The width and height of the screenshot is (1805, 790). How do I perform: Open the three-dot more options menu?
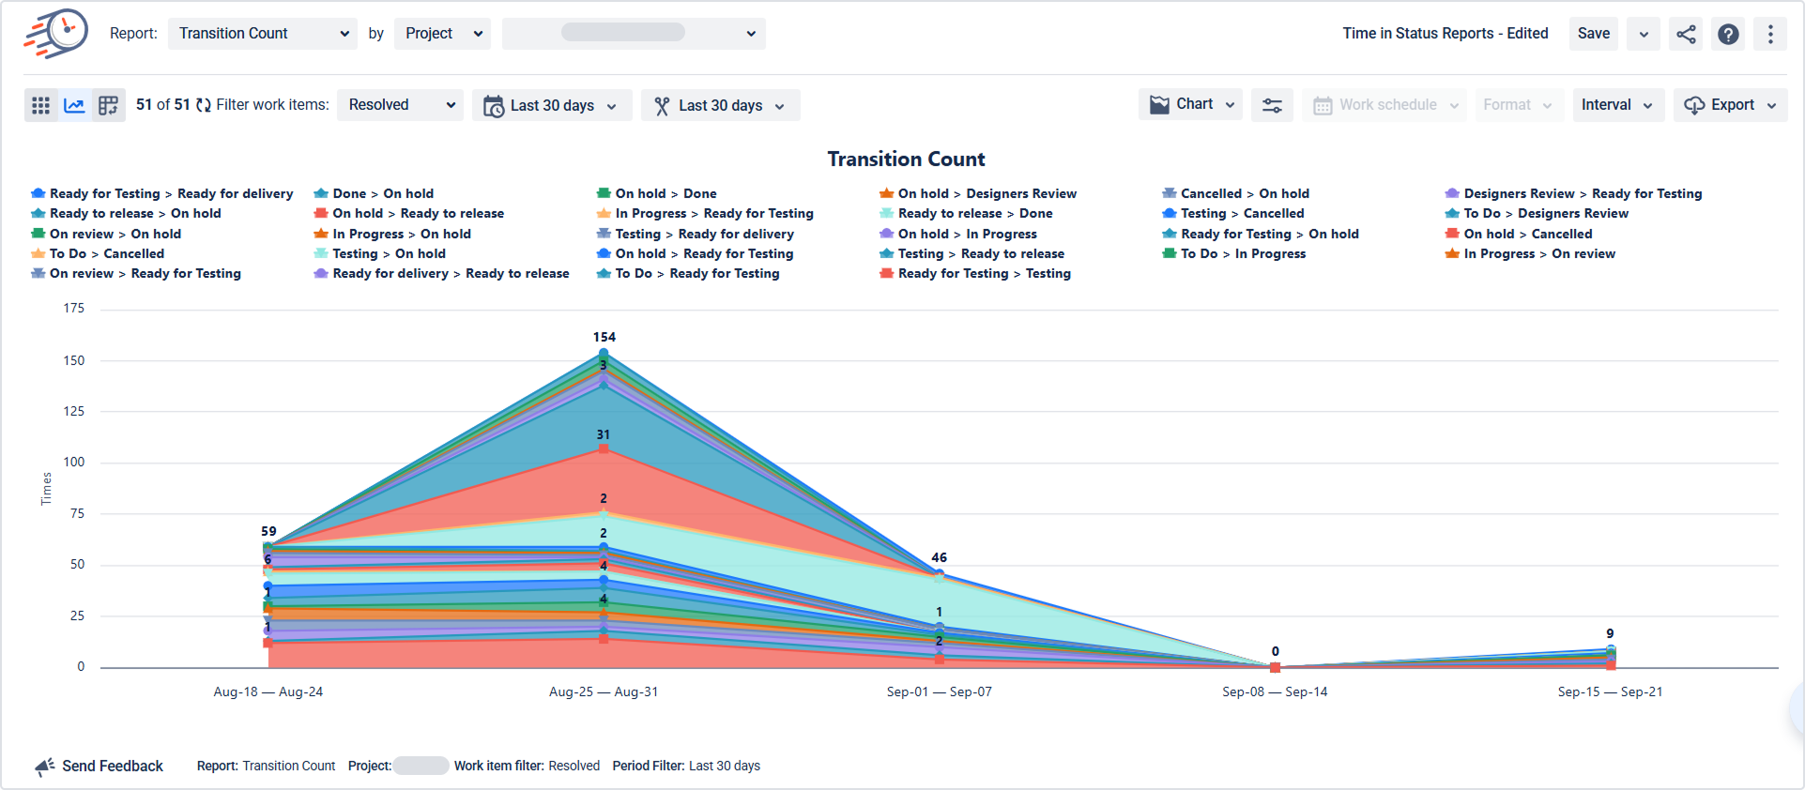point(1770,34)
